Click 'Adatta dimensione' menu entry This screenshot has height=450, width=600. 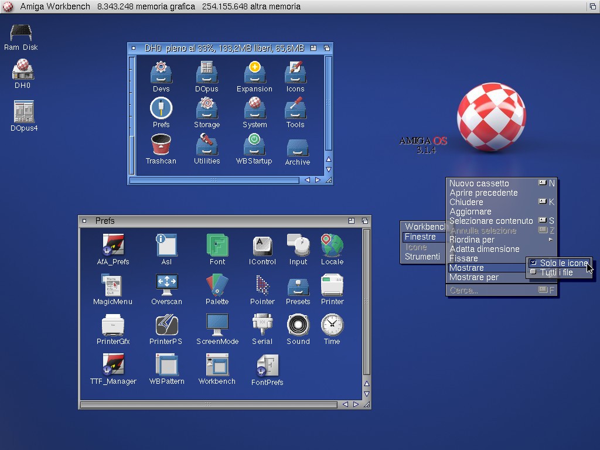484,249
